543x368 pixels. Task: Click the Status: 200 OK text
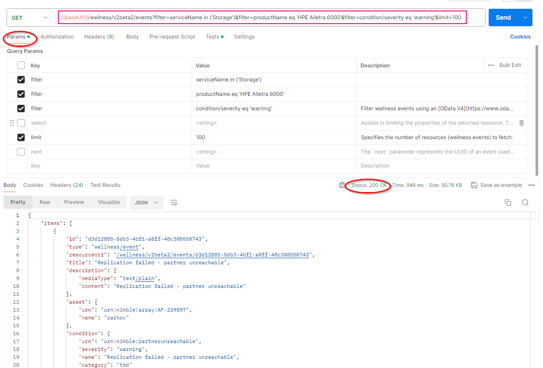[369, 185]
